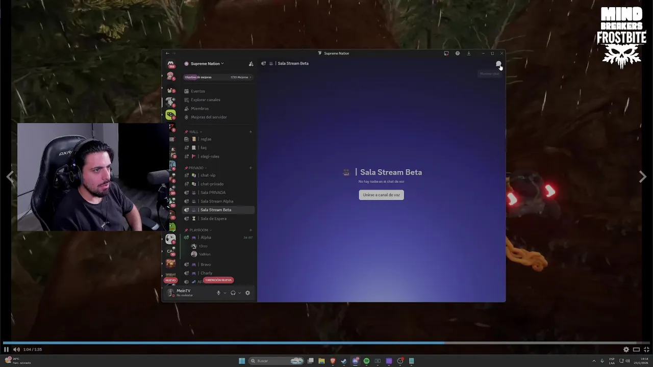Open Discord inbox icon in title bar
The height and width of the screenshot is (367, 653).
tap(446, 54)
